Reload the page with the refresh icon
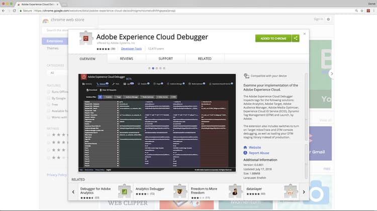The image size is (377, 211). [15, 11]
